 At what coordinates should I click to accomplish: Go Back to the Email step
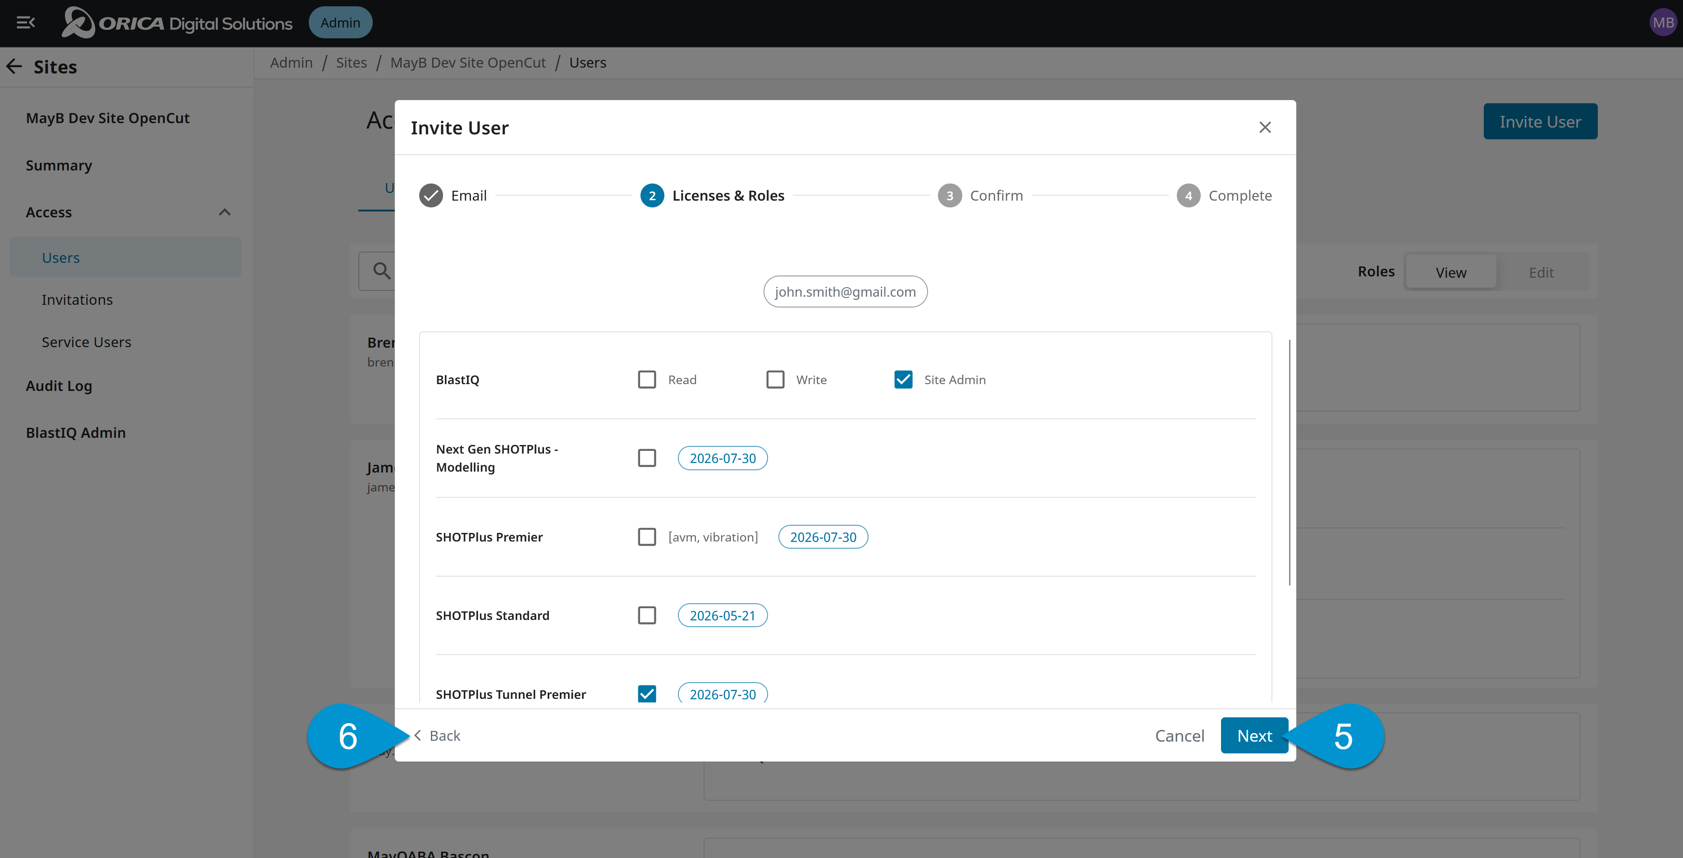point(437,736)
